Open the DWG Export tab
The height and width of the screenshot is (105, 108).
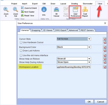point(61,30)
